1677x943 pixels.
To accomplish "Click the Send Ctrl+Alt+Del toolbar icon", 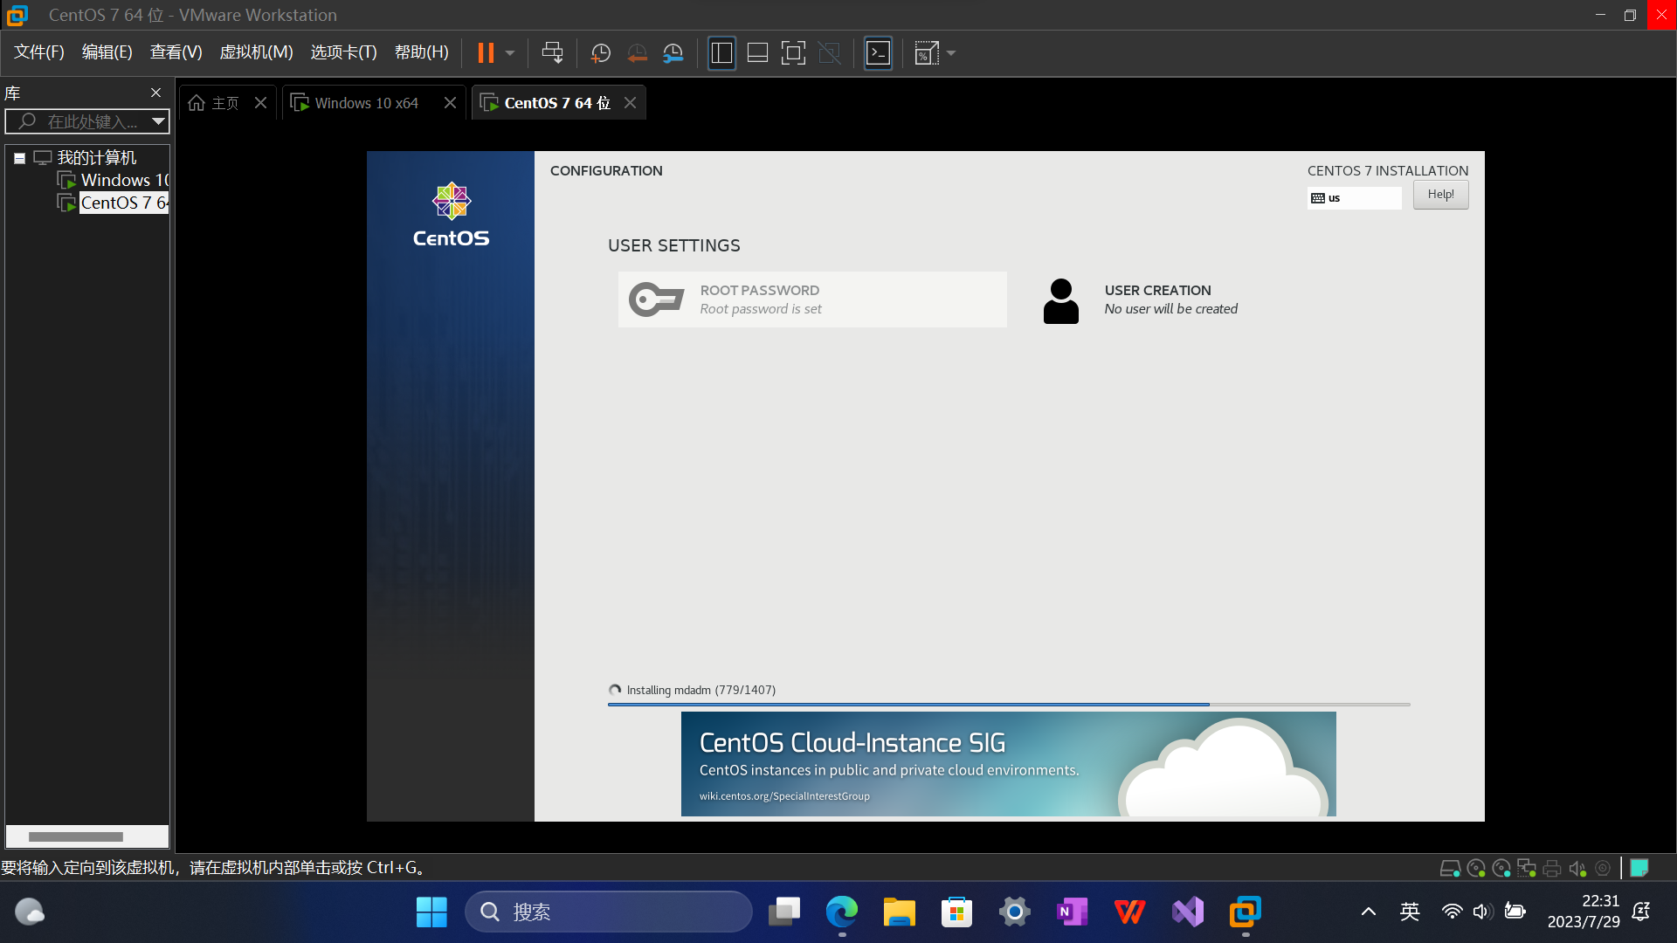I will tap(552, 53).
